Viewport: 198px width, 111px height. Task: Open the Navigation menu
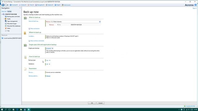point(40,5)
